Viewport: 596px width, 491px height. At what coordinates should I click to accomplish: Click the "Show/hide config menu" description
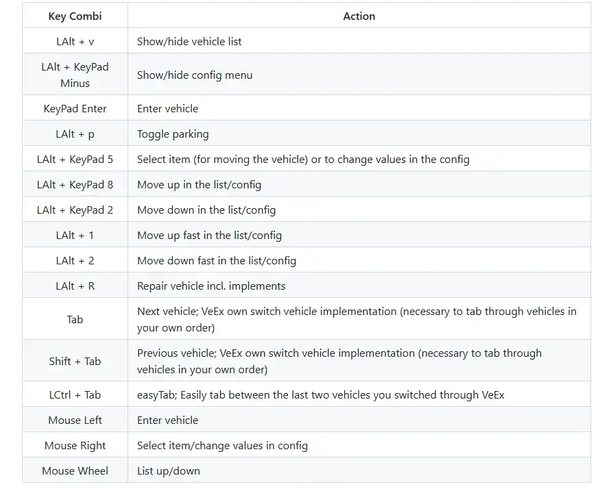coord(195,75)
